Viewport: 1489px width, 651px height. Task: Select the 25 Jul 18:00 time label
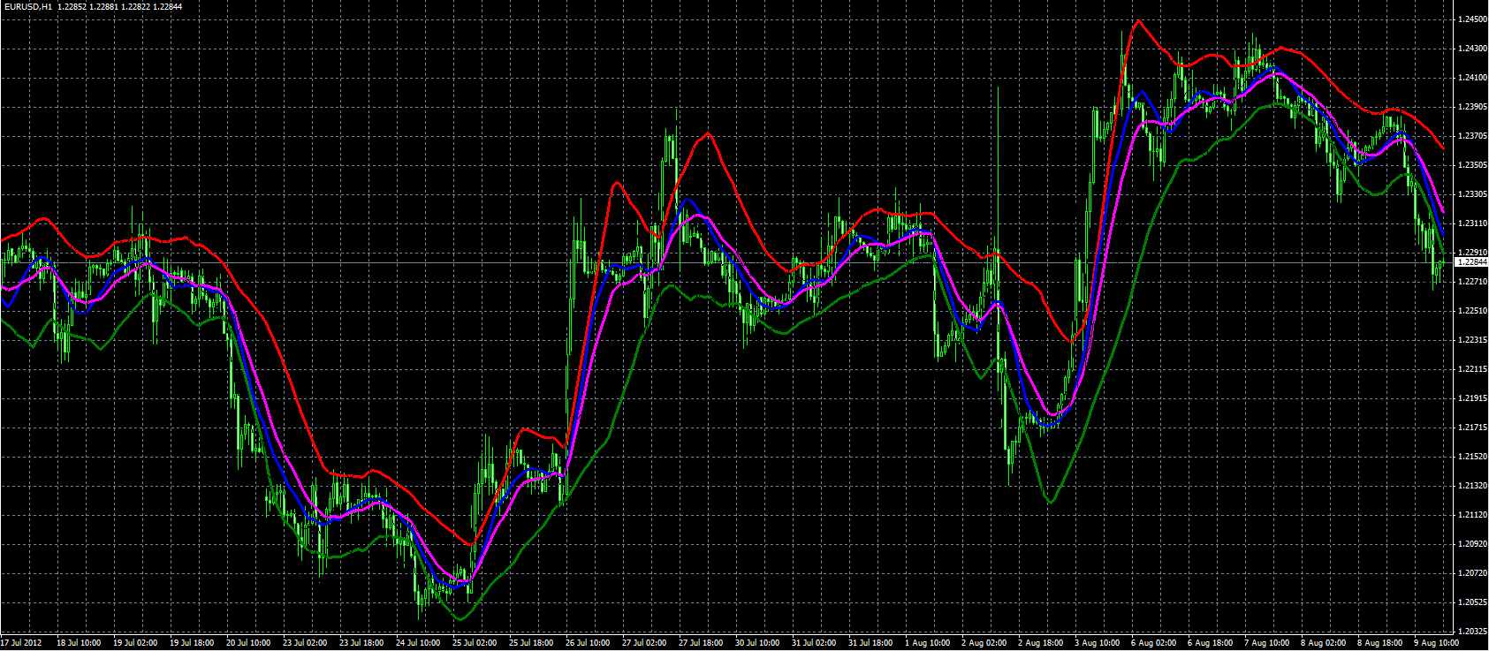pyautogui.click(x=531, y=643)
